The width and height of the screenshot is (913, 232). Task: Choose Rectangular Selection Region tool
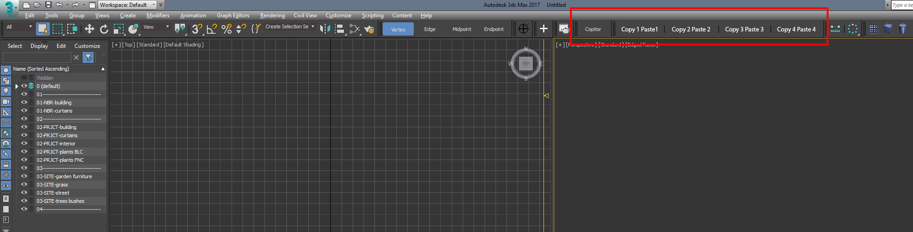point(58,29)
